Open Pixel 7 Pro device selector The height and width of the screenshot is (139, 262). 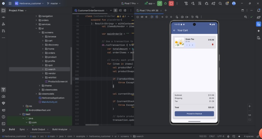pyautogui.click(x=130, y=3)
